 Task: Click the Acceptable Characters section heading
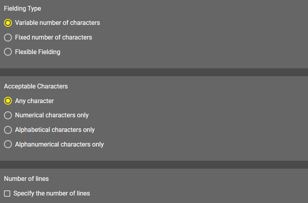point(36,86)
